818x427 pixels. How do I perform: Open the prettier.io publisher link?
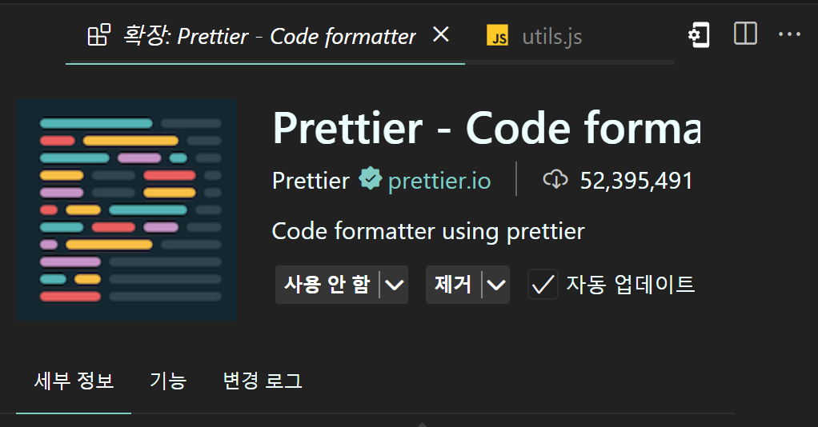(439, 181)
